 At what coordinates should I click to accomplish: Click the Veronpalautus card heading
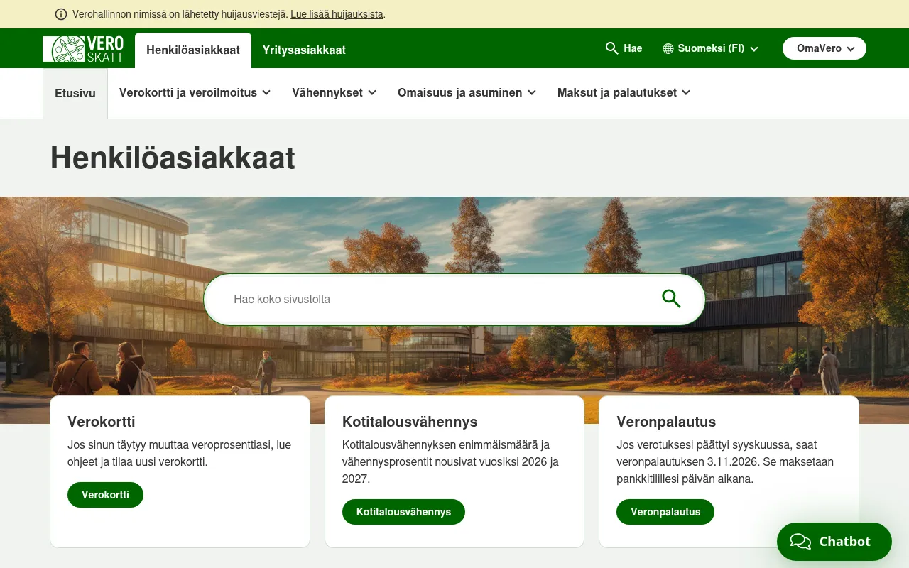tap(666, 422)
